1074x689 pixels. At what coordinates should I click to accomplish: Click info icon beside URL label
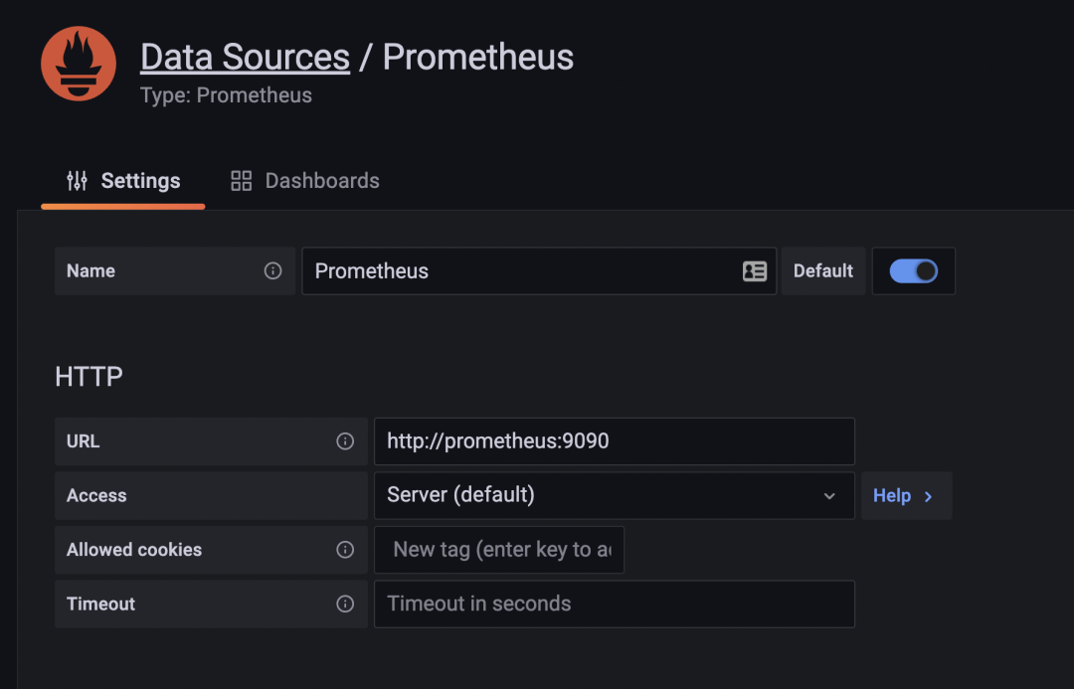pos(345,441)
